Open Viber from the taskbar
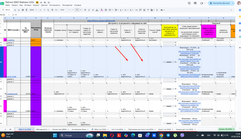This screenshot has height=139, width=241. [x=182, y=135]
